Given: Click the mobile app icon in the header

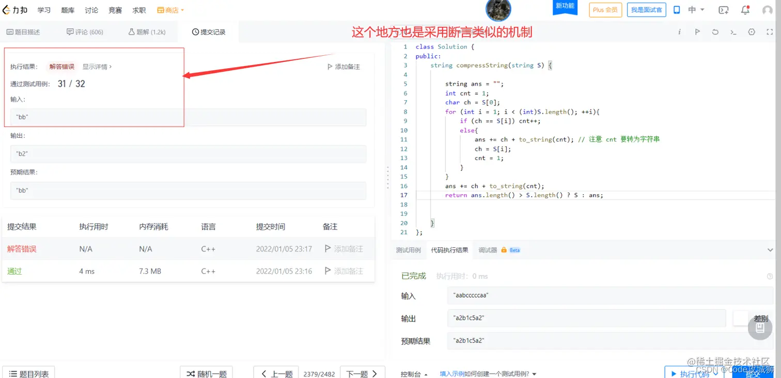Looking at the screenshot, I should (x=677, y=9).
